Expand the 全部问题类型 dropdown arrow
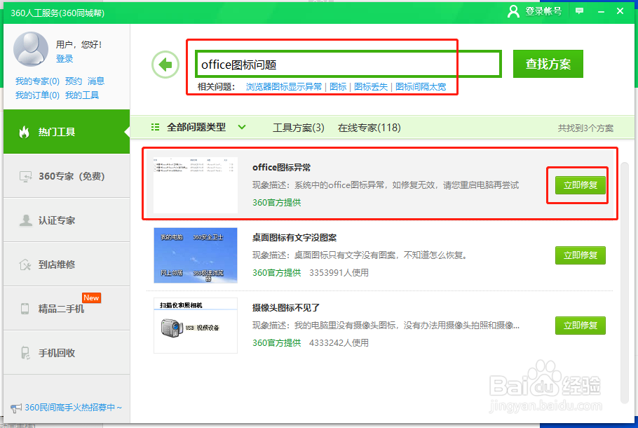The image size is (638, 428). click(242, 128)
